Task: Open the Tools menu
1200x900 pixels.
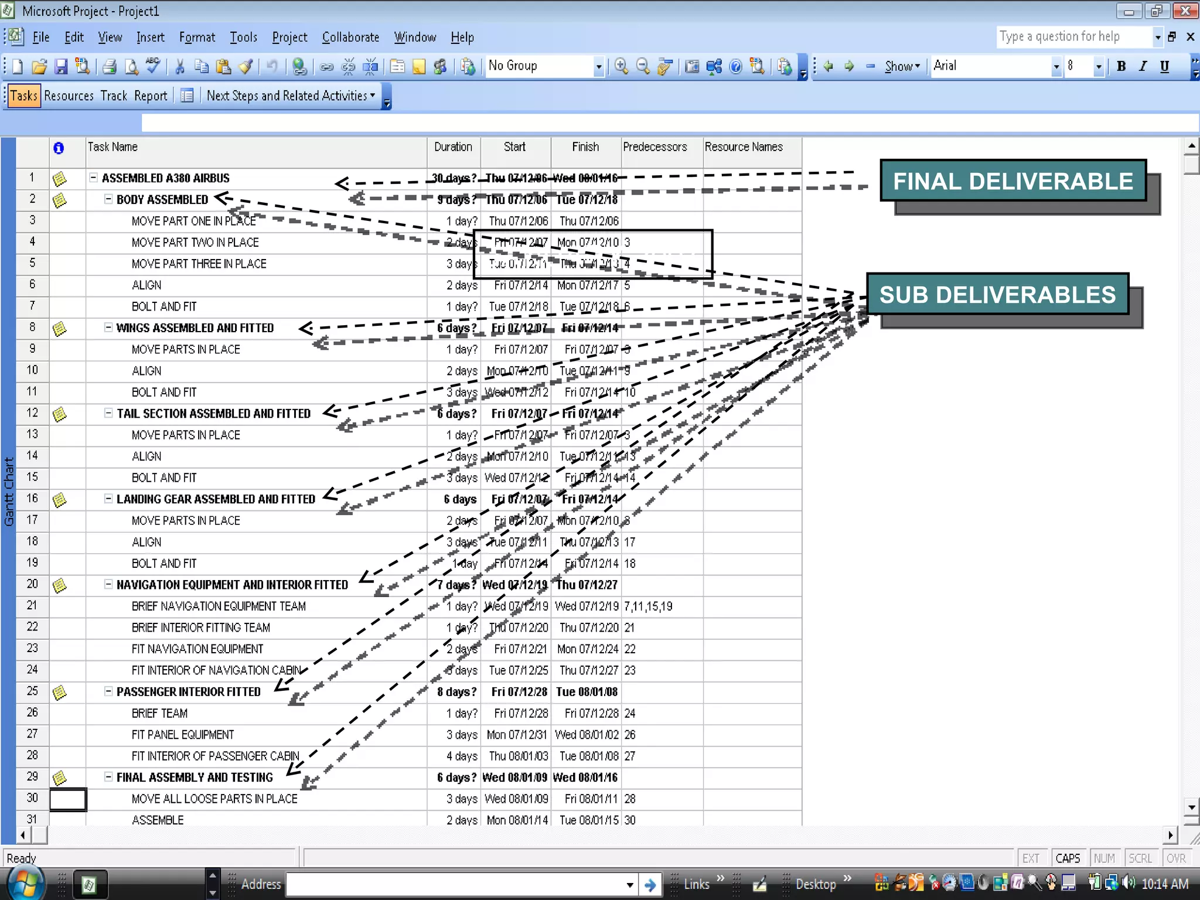Action: 243,37
